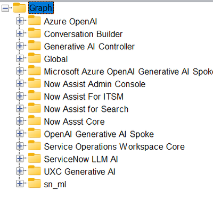Click the Azure OpenAI folder icon
213x208 pixels.
pyautogui.click(x=35, y=20)
